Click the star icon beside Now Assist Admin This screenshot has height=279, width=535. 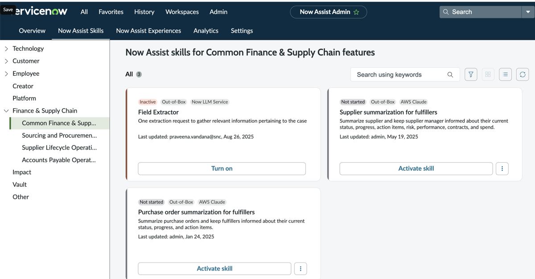click(x=356, y=12)
